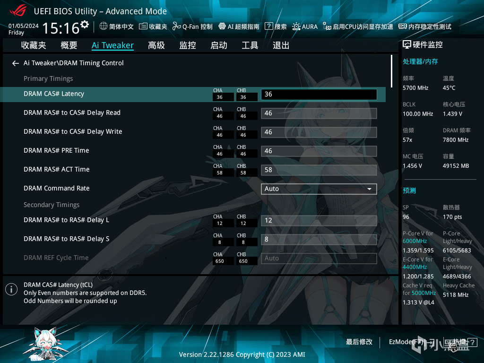Viewport: 484px width, 363px height.
Task: Click the 热键 help question icon
Action: point(472,342)
